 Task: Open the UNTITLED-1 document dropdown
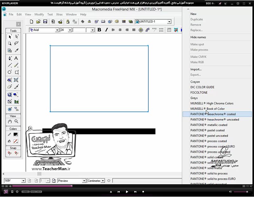click(169, 22)
